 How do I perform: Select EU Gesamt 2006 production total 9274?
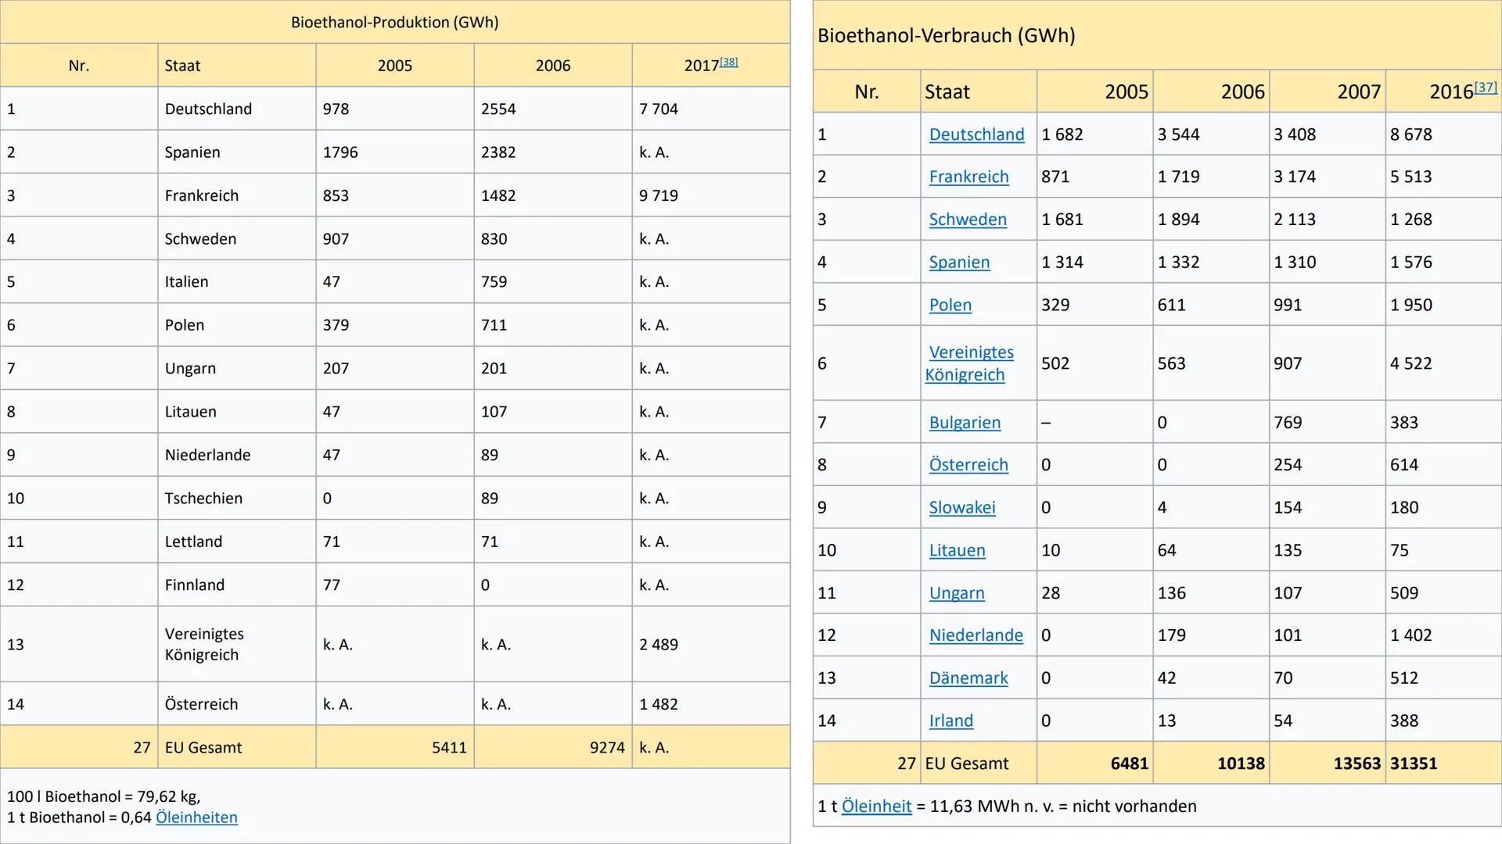pos(607,748)
